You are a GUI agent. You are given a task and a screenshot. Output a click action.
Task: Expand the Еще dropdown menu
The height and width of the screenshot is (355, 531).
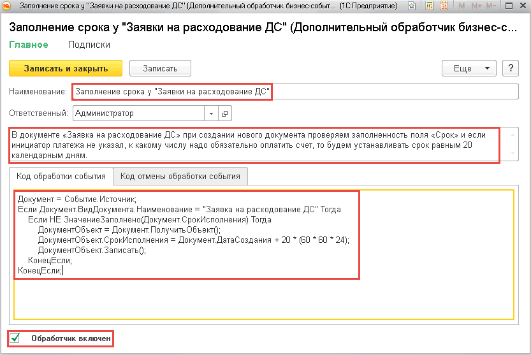[x=469, y=68]
